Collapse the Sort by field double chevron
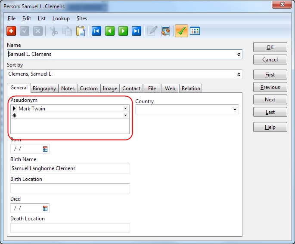Image resolution: width=295 pixels, height=244 pixels. [239, 74]
